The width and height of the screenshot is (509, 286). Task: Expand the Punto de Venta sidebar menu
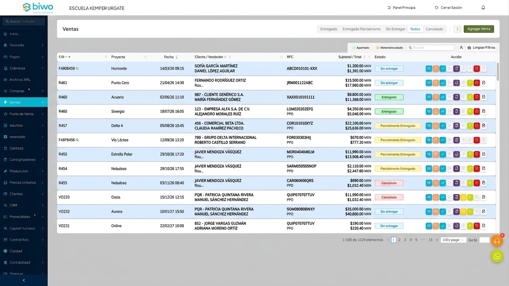(24, 114)
